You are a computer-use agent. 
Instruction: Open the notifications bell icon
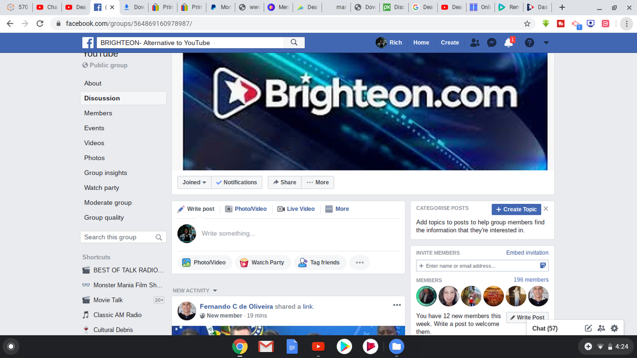coord(508,43)
